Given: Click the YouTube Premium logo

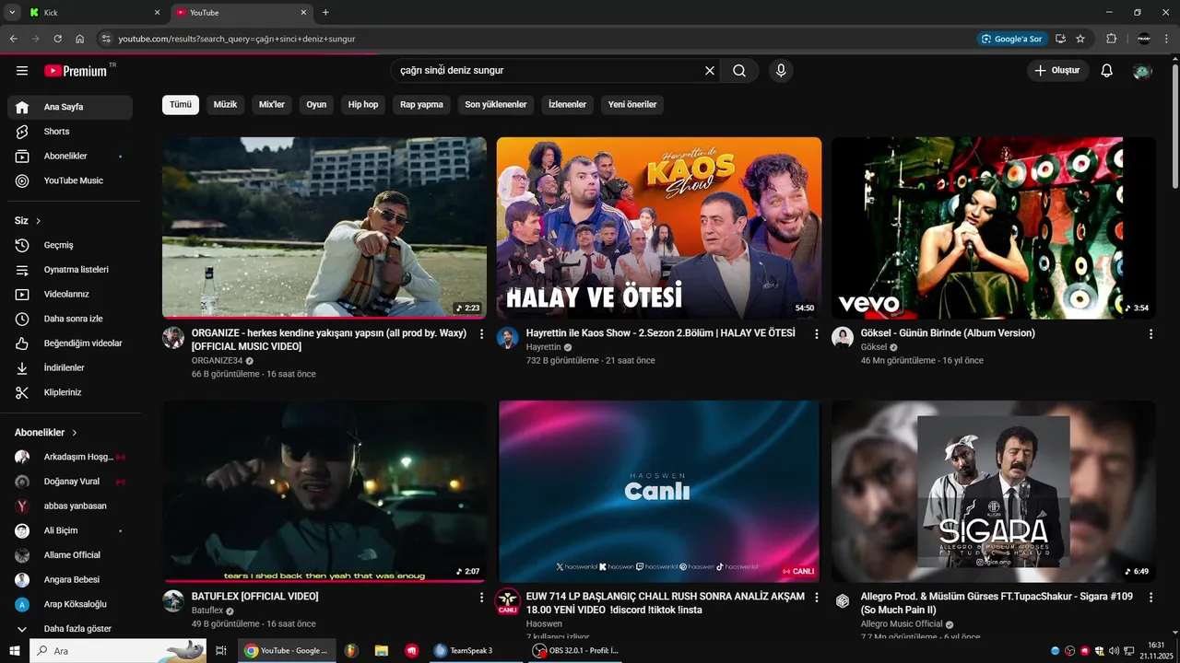Looking at the screenshot, I should pyautogui.click(x=76, y=71).
